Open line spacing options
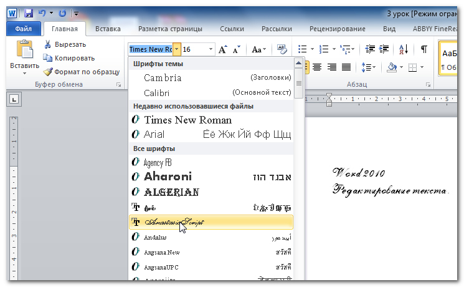This screenshot has width=464, height=287. (369, 67)
